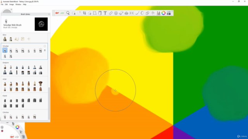248x139 pixels.
Task: Select the highlighted Smudge Web Brush icon
Action: click(x=5, y=51)
